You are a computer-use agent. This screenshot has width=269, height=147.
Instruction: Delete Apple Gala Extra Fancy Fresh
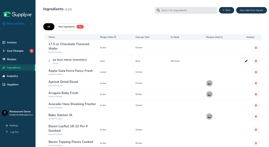(x=256, y=72)
